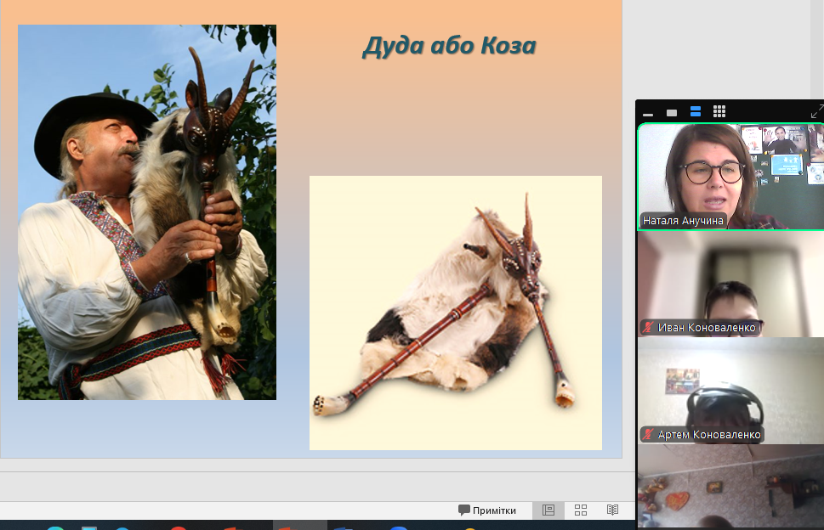The image size is (824, 530).
Task: Click the muted microphone icon beside Иван Коноваленко
Action: (x=649, y=328)
